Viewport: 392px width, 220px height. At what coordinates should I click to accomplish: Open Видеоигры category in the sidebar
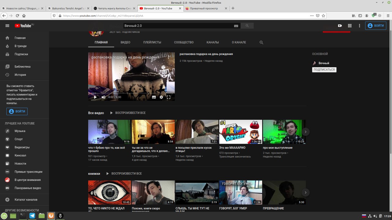(24, 147)
